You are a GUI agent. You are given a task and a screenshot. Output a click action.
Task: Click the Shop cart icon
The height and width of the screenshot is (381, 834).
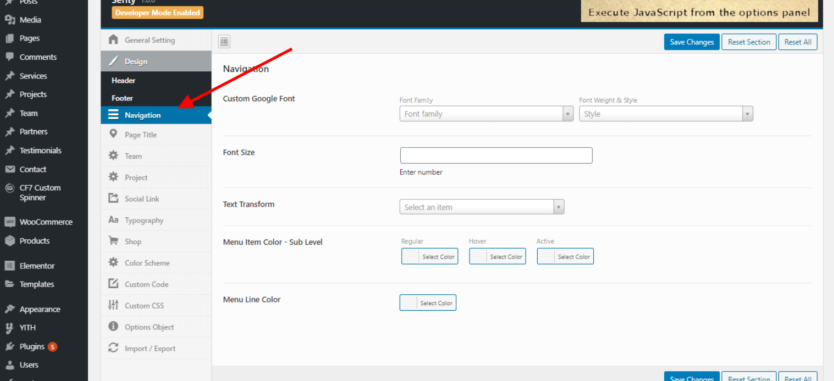tap(114, 241)
